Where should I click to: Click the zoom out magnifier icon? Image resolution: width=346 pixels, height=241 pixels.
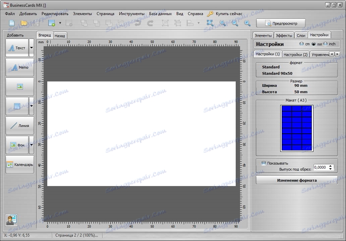235,23
